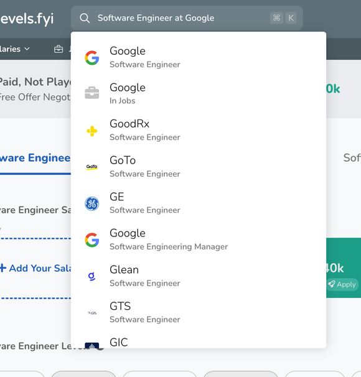Select GoodRx Software Engineer suggestion

point(199,130)
